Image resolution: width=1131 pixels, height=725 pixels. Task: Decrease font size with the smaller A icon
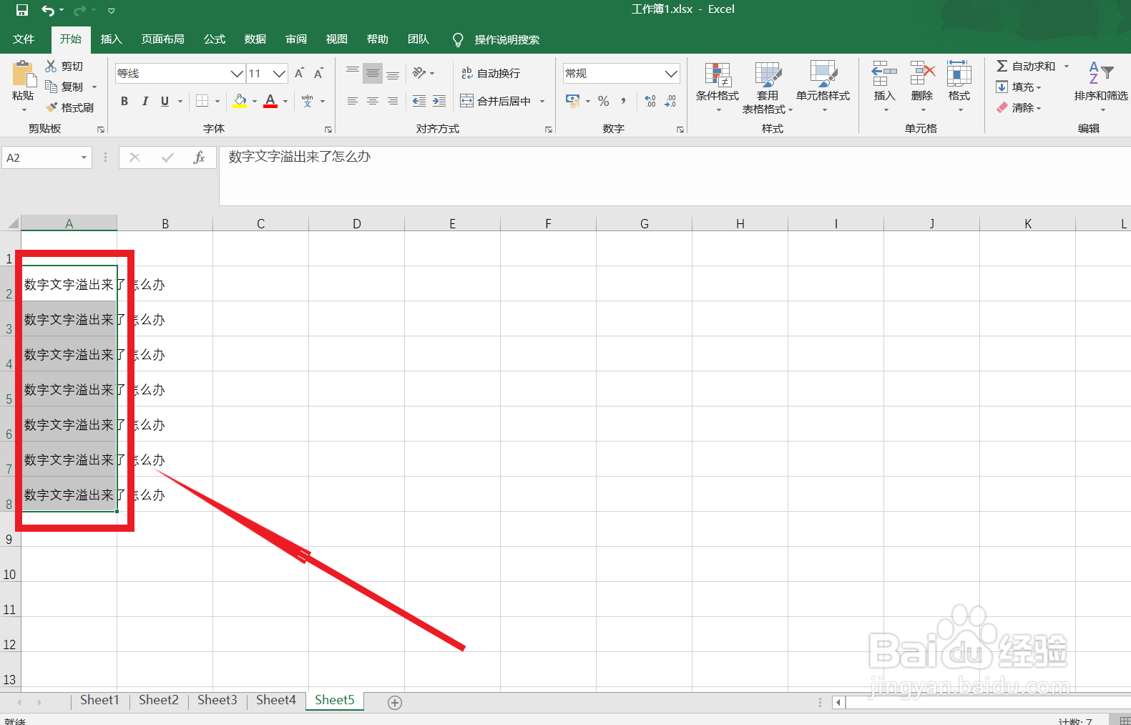pos(318,73)
